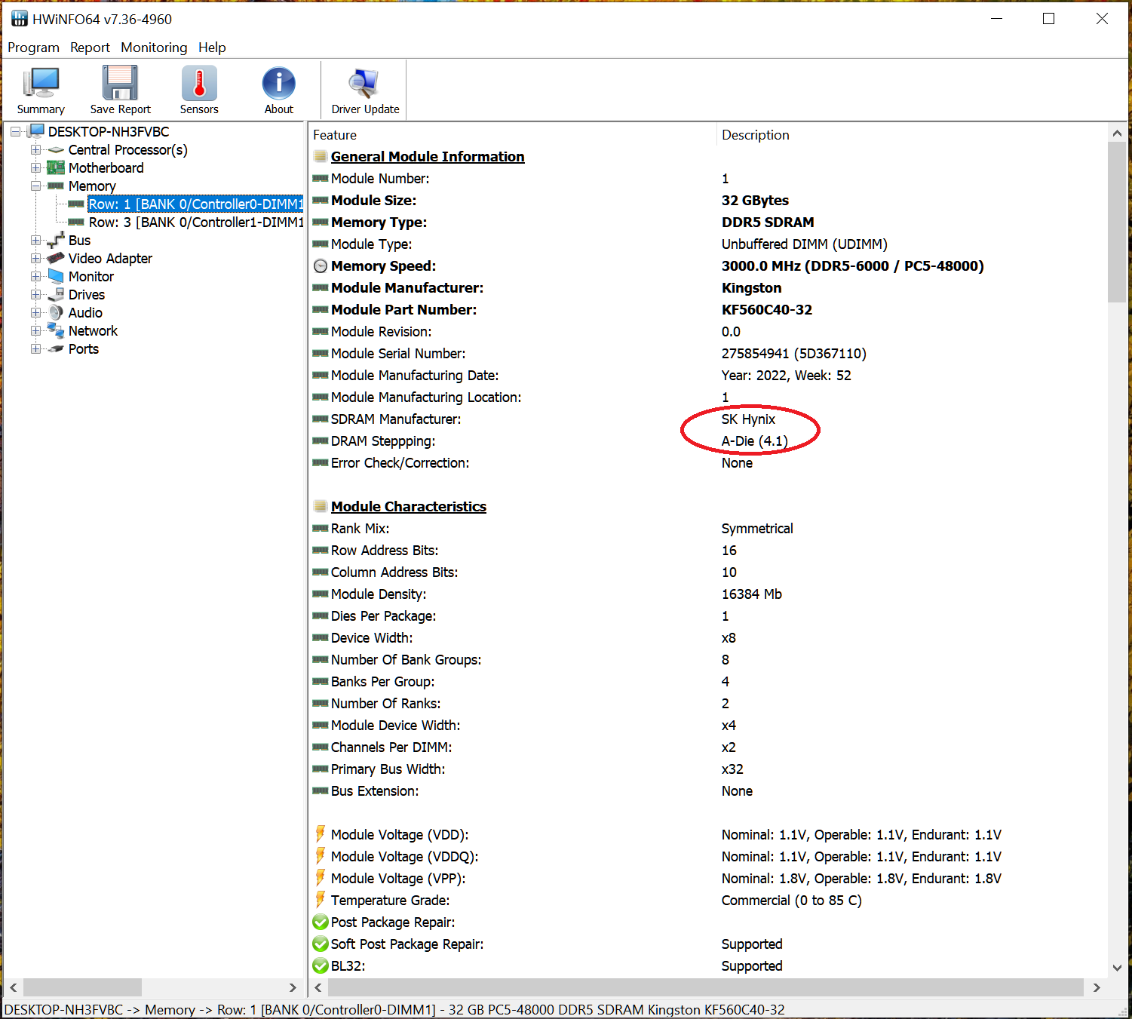This screenshot has width=1132, height=1019.
Task: Click the details pane scroll up arrow
Action: click(1117, 134)
